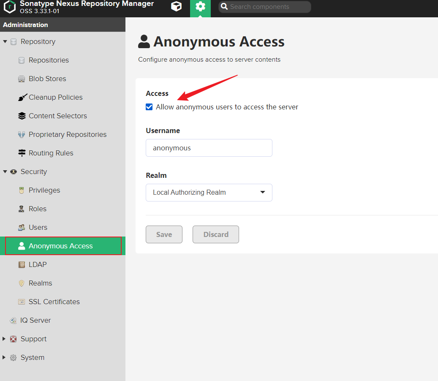
Task: Uncheck Allow anonymous users to access the server
Action: tap(149, 107)
